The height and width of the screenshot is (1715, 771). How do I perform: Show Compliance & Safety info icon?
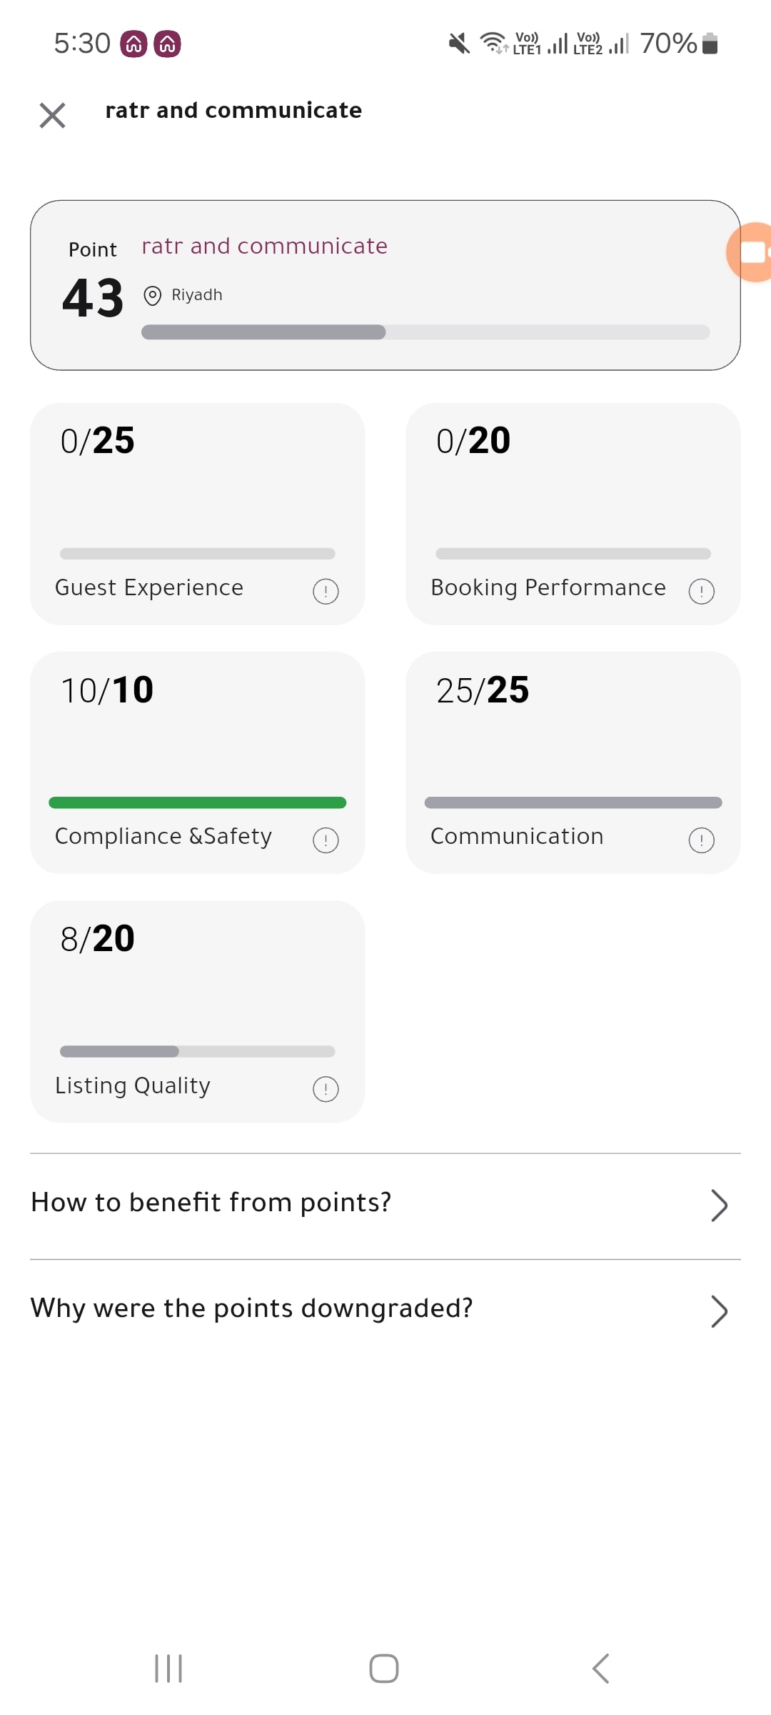[x=326, y=840]
